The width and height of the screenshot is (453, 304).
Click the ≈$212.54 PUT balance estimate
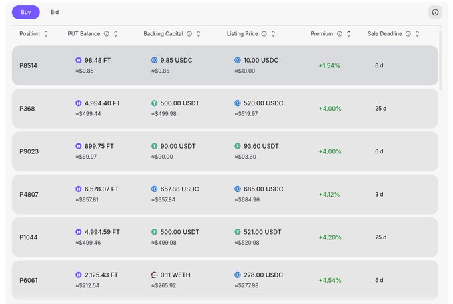pyautogui.click(x=87, y=285)
